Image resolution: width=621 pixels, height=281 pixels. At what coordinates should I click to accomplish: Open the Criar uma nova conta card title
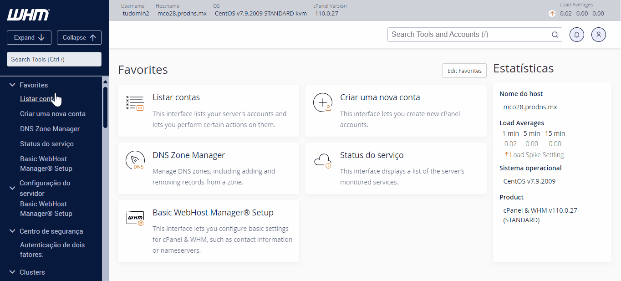pyautogui.click(x=380, y=97)
